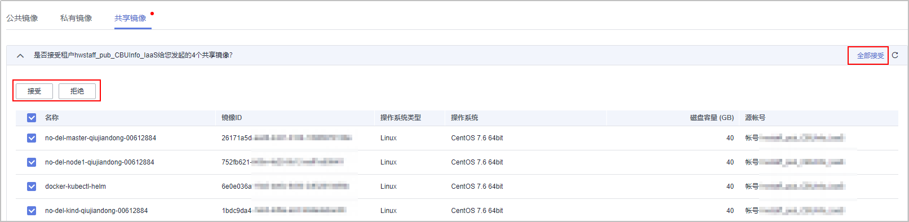This screenshot has width=909, height=222.
Task: Uncheck no-del-kind-qiujiandong-00612884 row checkbox
Action: [x=32, y=211]
